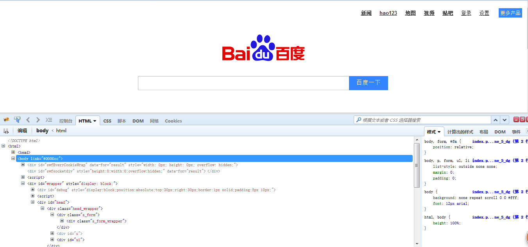The width and height of the screenshot is (528, 247).
Task: Click the 登录 login link
Action: [x=466, y=13]
